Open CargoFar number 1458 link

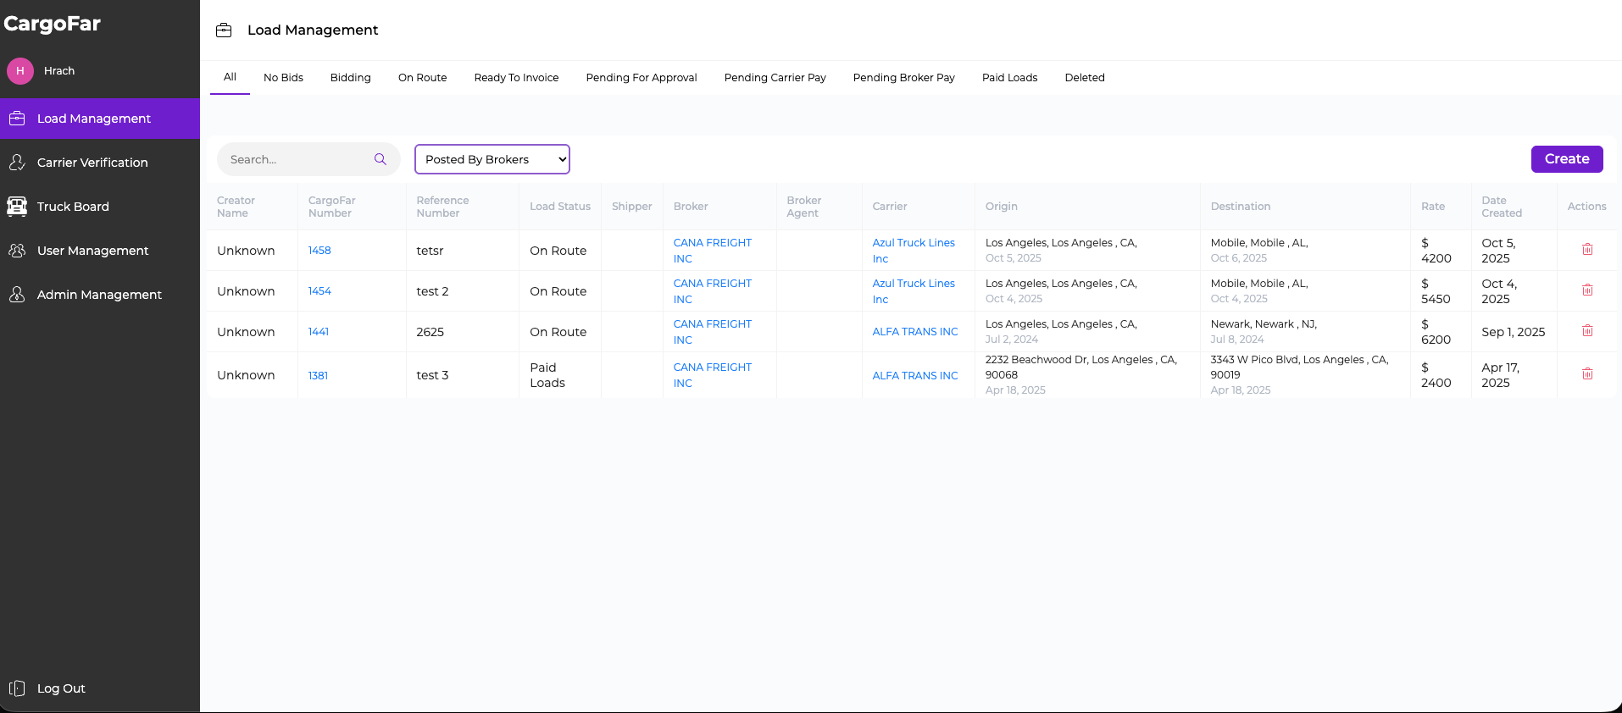tap(319, 251)
